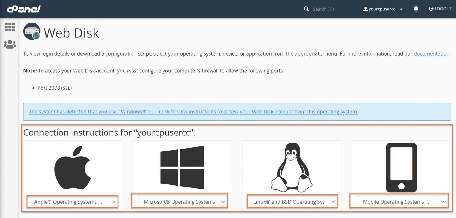This screenshot has height=218, width=456.
Task: Click the notification bell icon
Action: click(x=416, y=9)
